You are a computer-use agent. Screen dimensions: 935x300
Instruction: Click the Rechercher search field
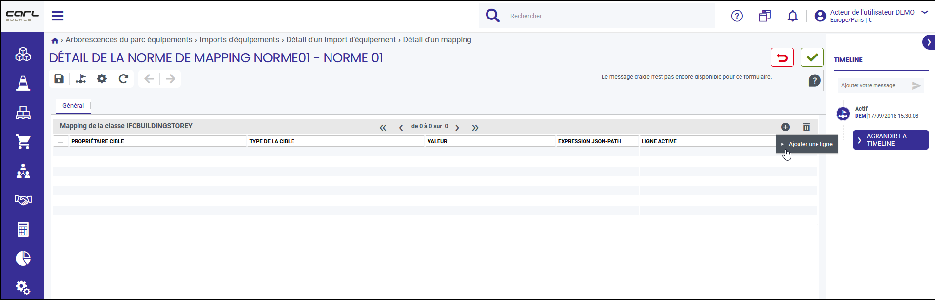[609, 16]
